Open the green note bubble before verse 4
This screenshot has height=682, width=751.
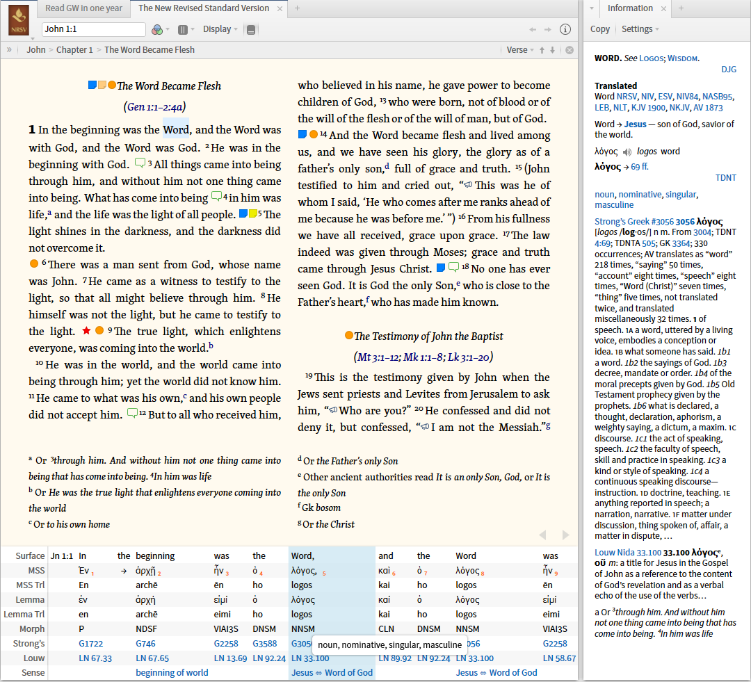216,196
